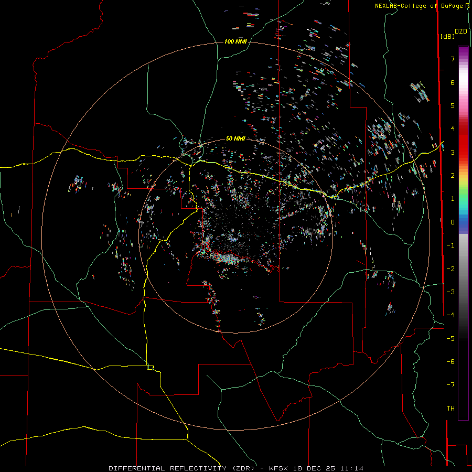Screen dimensions: 472x472
Task: Click the 5 value on the dB scale
Action: click(453, 105)
